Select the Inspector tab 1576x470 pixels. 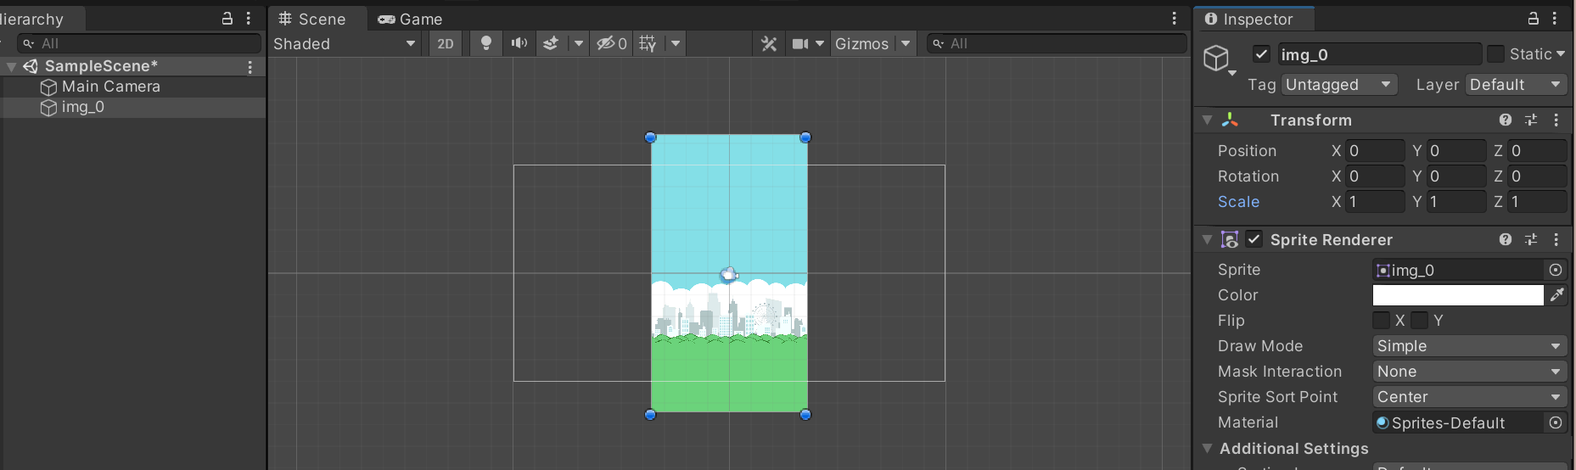point(1249,19)
